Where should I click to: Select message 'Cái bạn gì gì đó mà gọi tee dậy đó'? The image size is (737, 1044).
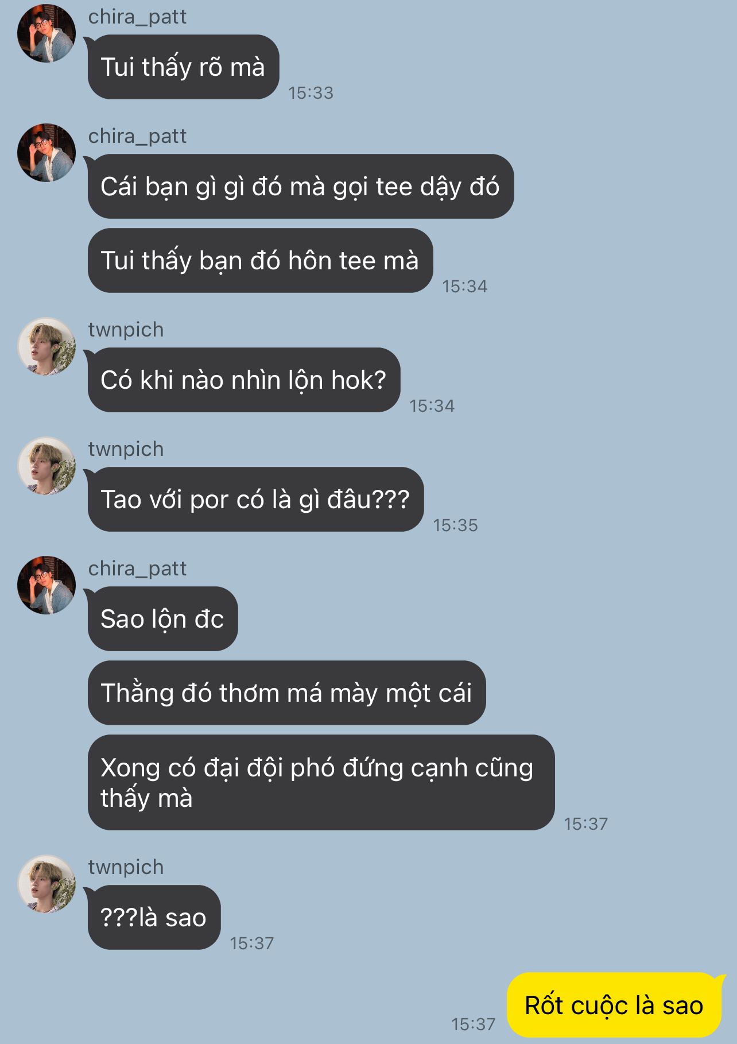pos(300,187)
